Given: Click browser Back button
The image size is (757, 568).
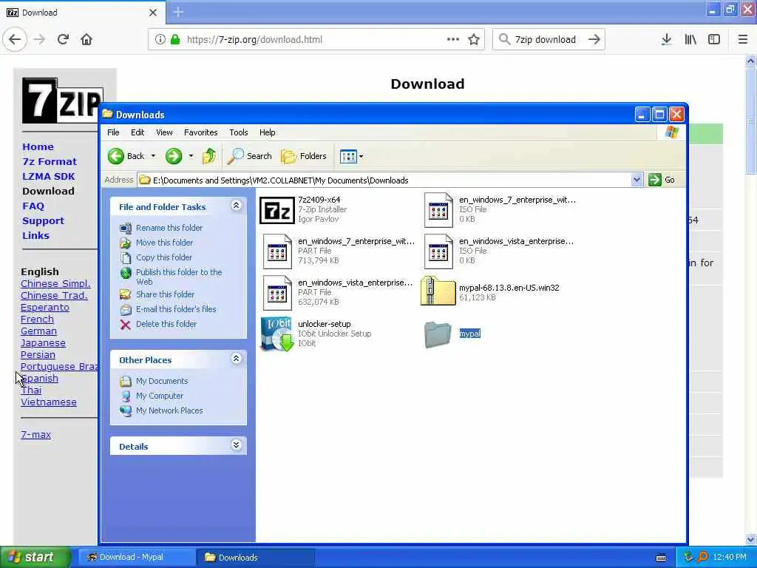Looking at the screenshot, I should point(15,40).
